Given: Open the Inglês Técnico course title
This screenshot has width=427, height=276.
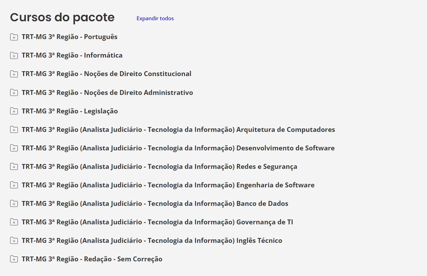Looking at the screenshot, I should pos(152,240).
